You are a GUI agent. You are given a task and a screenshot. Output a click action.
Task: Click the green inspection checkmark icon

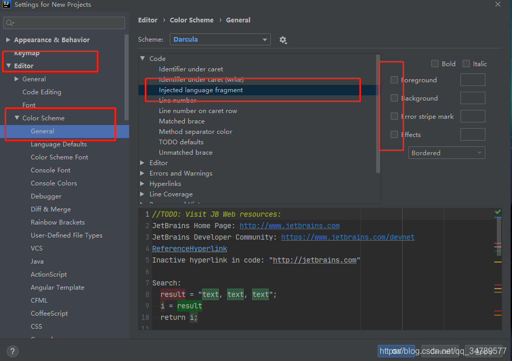(x=497, y=211)
